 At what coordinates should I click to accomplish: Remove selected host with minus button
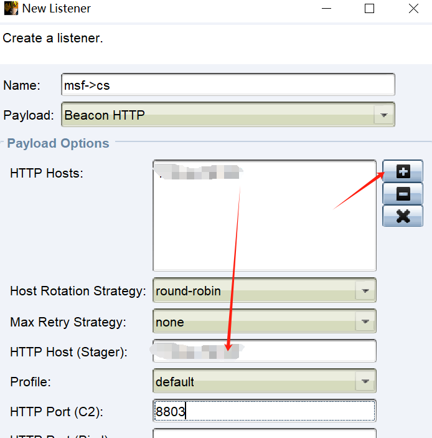point(403,194)
